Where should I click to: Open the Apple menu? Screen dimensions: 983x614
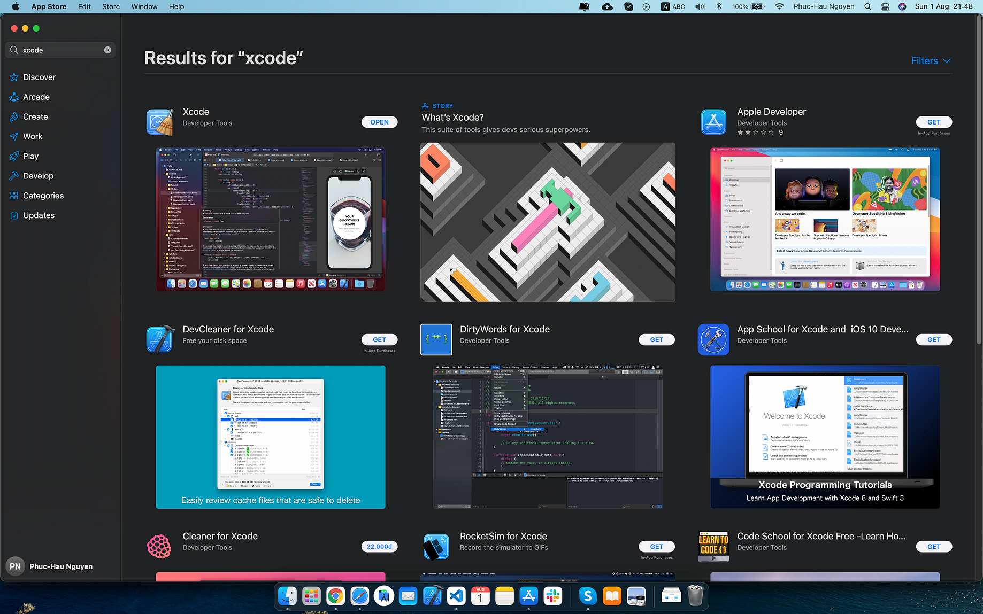15,6
